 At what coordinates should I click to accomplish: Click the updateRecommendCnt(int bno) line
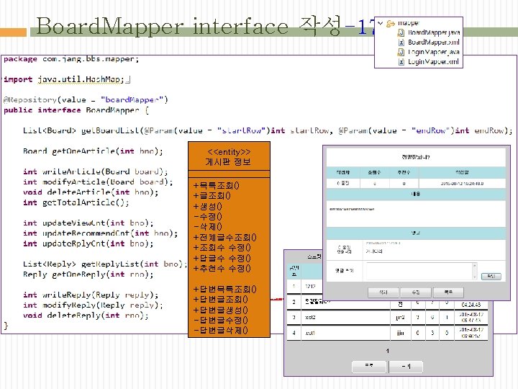coord(100,233)
